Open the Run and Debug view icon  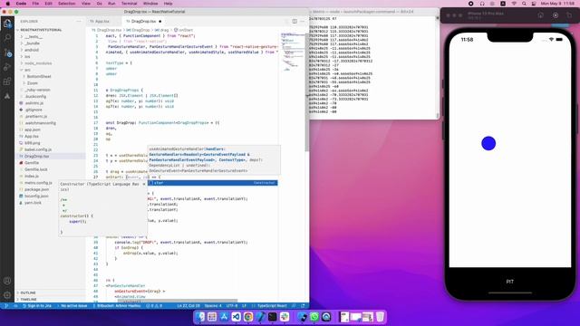[7, 67]
